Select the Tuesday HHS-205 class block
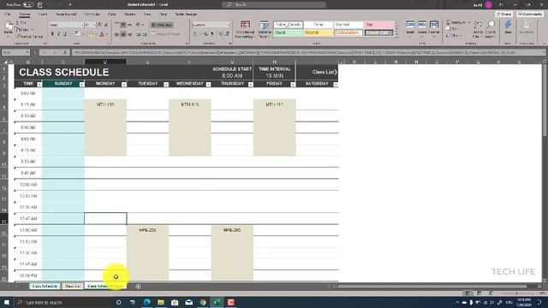548x308 pixels. tap(147, 253)
